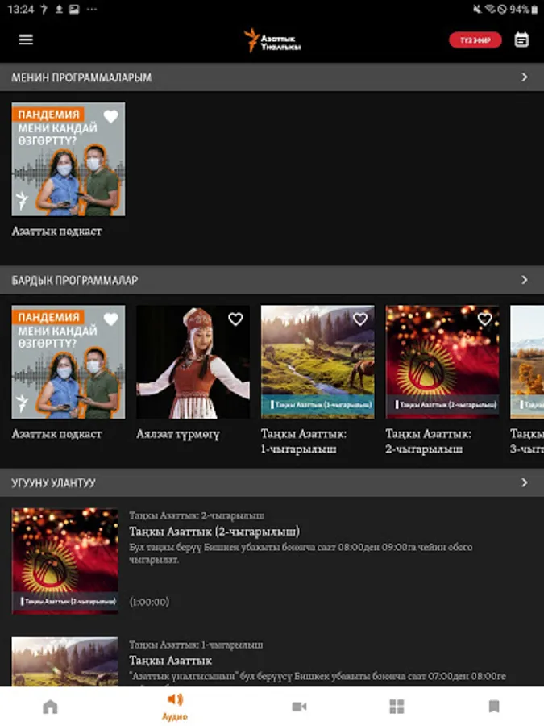Toggle favorite heart on Азаттык подкаст in All Programs
Viewport: 544px width, 726px height.
(111, 319)
